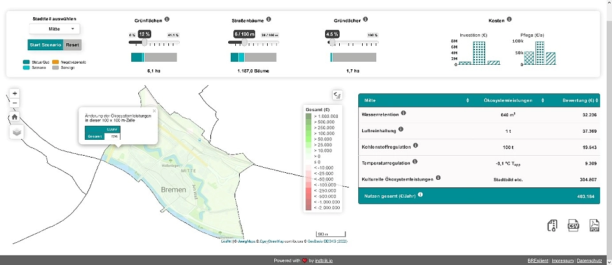
Task: Click the Grünflächen slider handle
Action: click(x=145, y=43)
